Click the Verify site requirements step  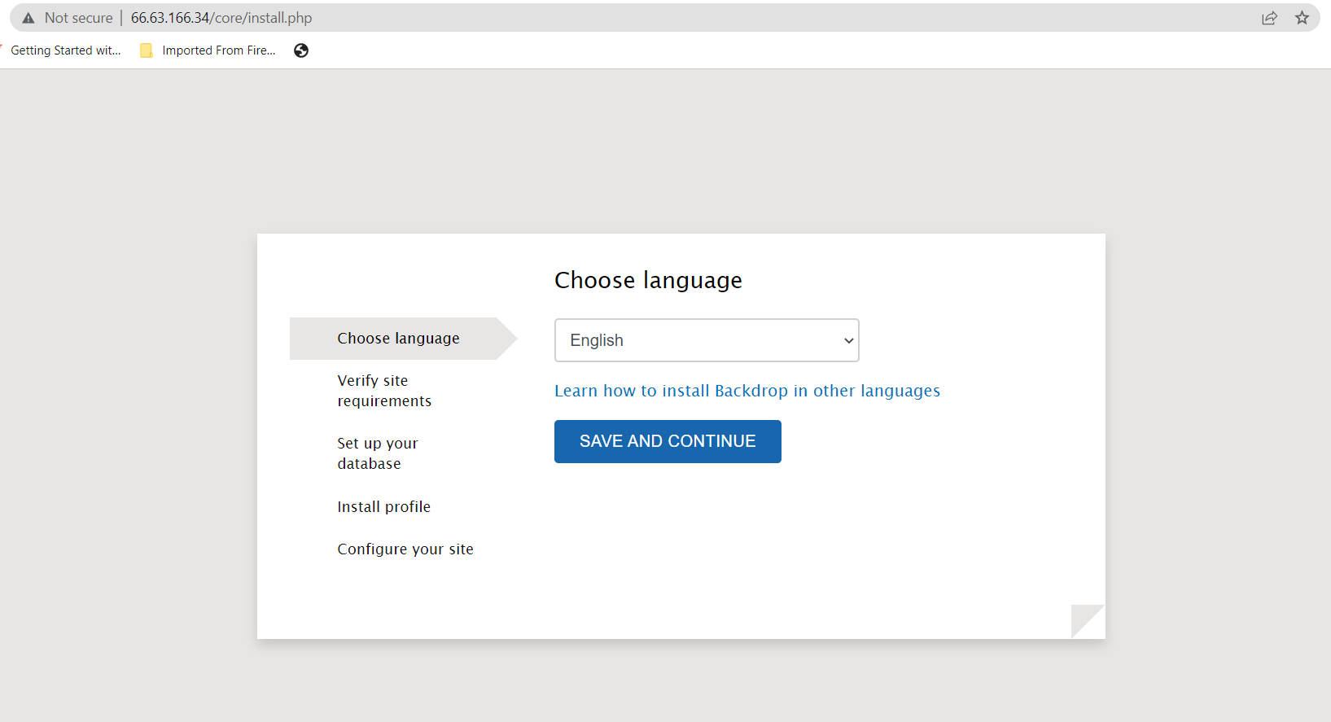[x=384, y=391]
